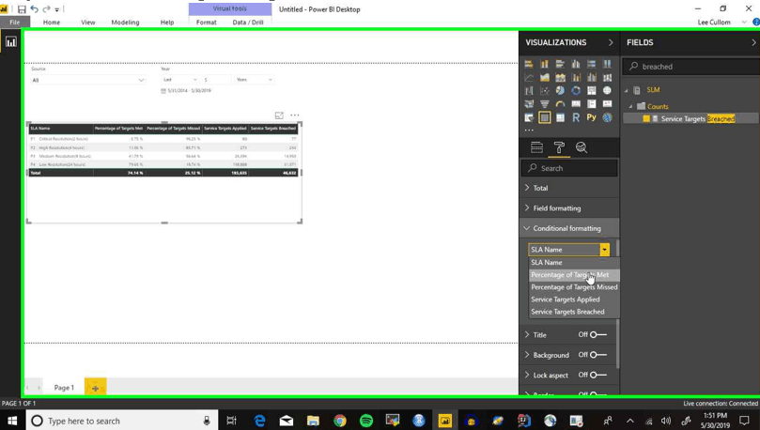Choose Service Targets Applied option
The image size is (760, 430).
coord(574,299)
